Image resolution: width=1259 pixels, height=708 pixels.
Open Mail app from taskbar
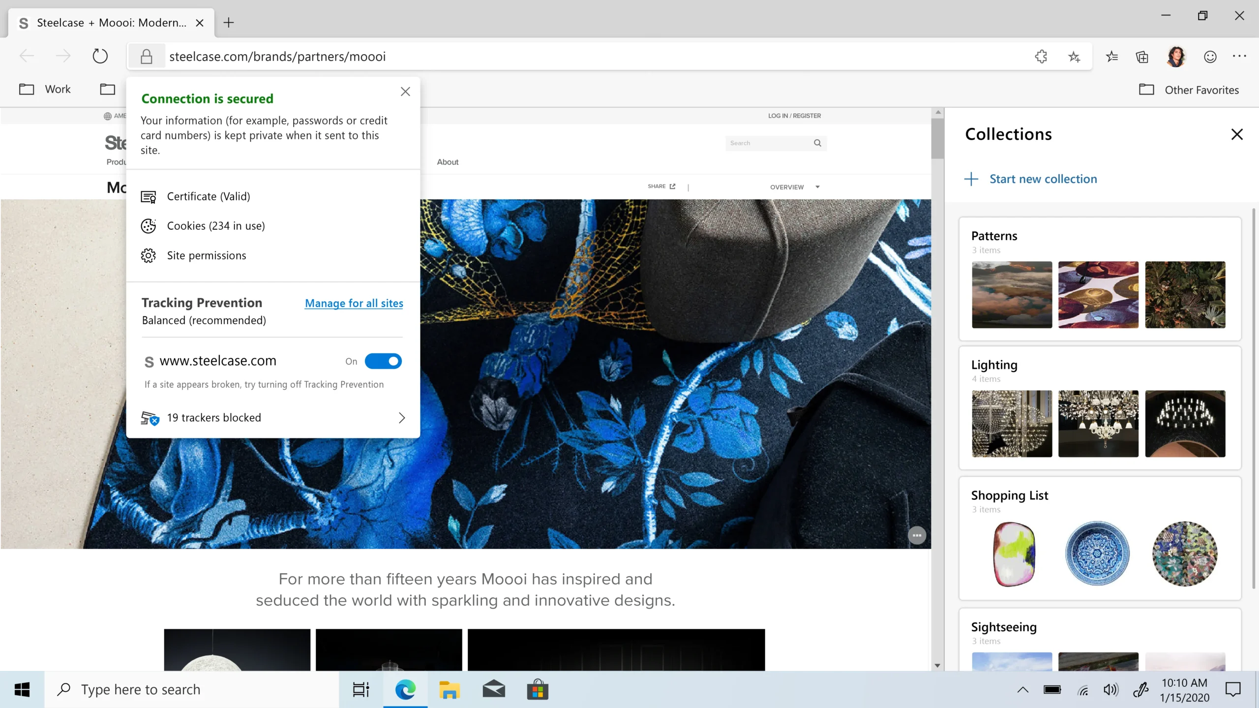(x=494, y=690)
